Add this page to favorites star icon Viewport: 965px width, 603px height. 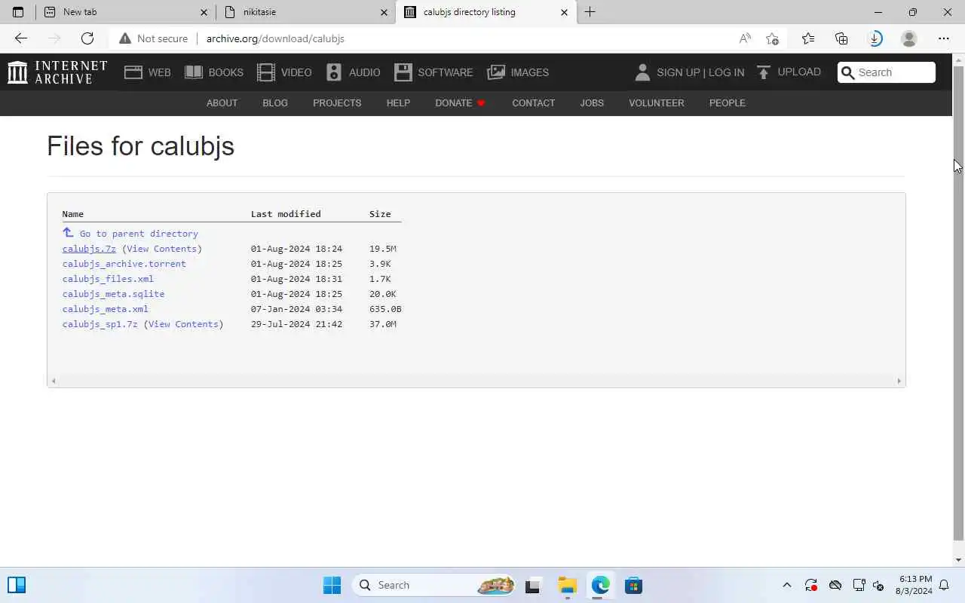772,38
